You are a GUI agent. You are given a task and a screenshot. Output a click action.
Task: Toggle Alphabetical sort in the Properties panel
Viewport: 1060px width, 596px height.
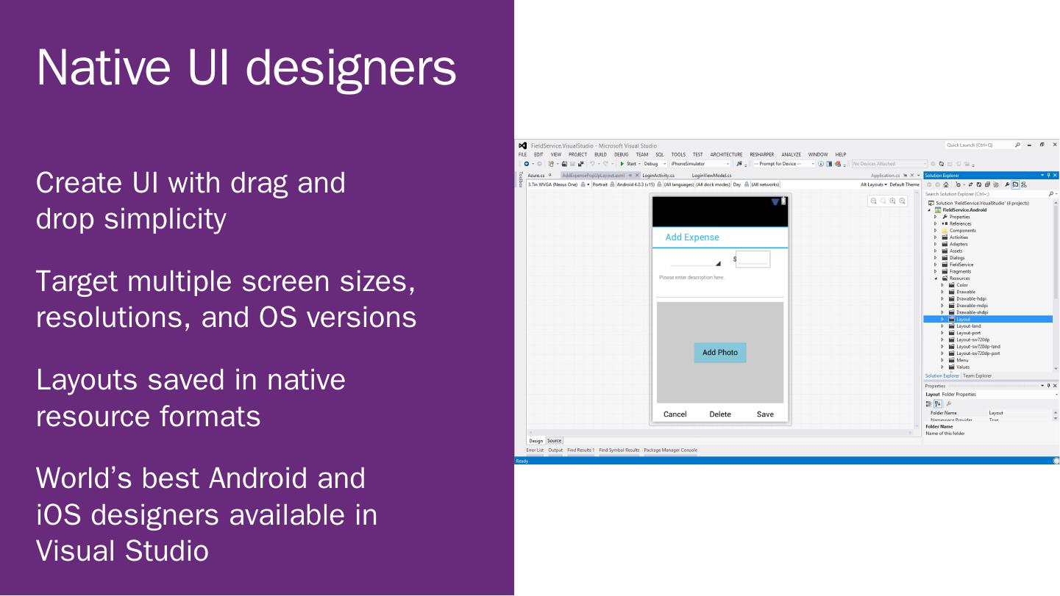pos(938,403)
